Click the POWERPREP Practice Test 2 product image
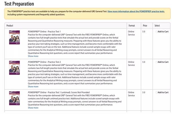Image resolution: width=176 pixels, height=114 pixels. click(x=14, y=67)
